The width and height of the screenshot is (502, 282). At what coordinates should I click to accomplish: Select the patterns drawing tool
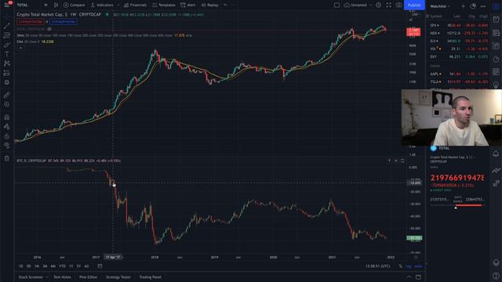click(x=7, y=63)
